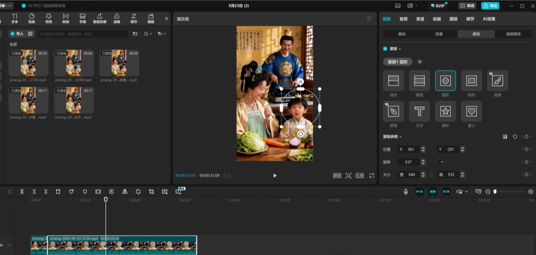Screen dimensions: 536x255
Task: Zoom in the timeline with plus icon
Action: [x=531, y=192]
